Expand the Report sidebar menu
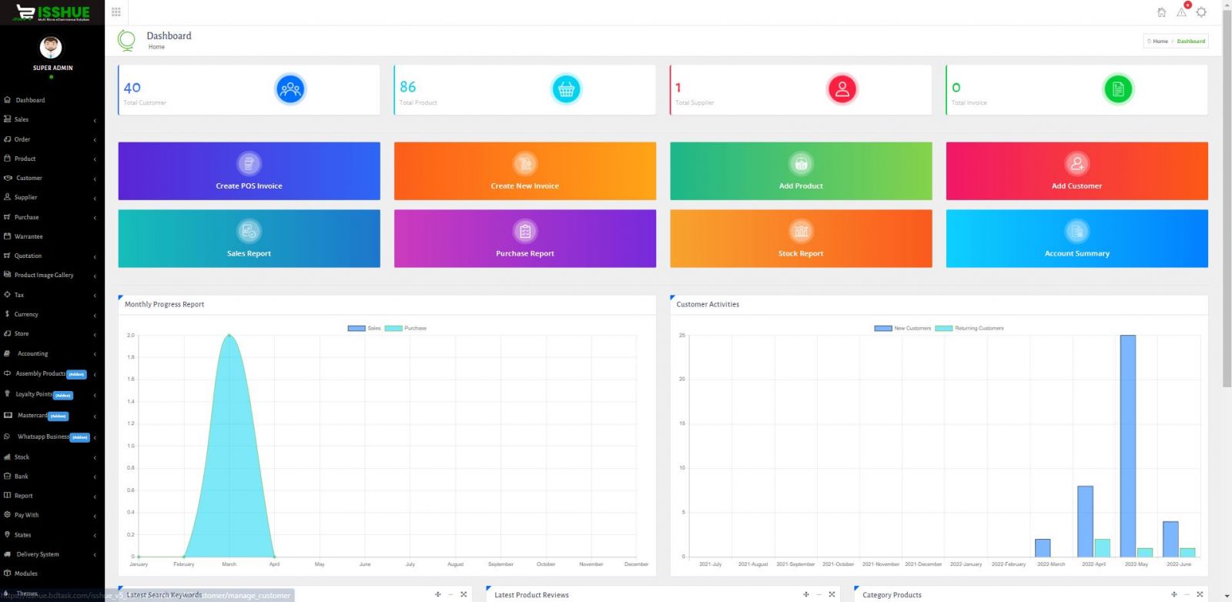The width and height of the screenshot is (1232, 602). point(51,496)
